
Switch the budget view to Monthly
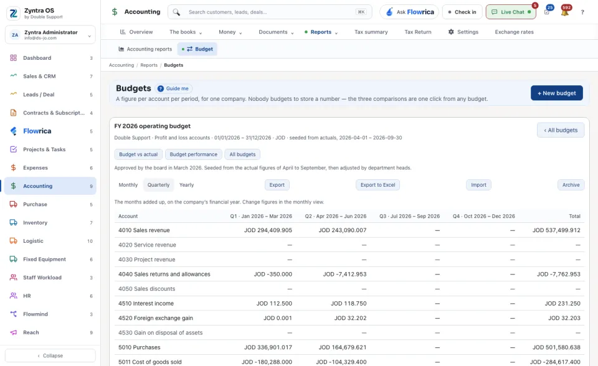coord(128,185)
